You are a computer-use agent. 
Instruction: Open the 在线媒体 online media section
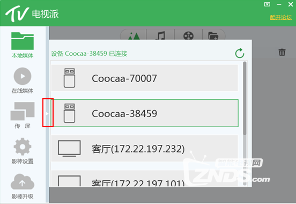[23, 81]
